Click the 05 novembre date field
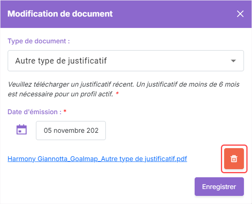Viewport: 252px width, 204px height. [71, 130]
